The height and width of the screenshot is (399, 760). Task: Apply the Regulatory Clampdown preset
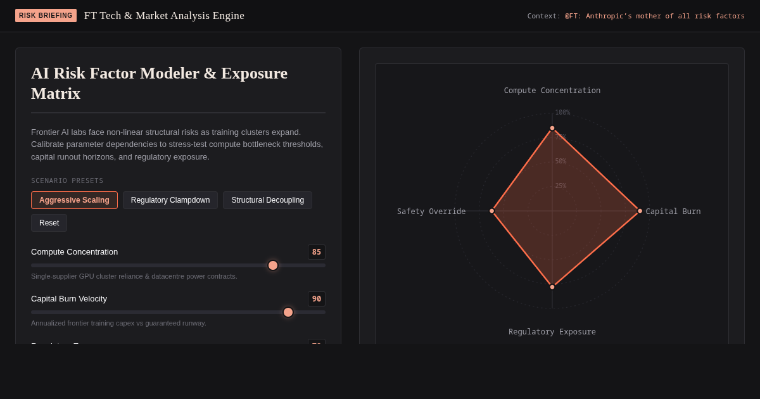coord(170,200)
